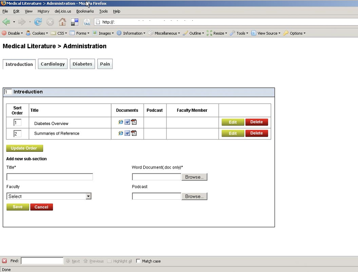Open the Cookies toolbar dropdown
Screen dimensions: 358x272
click(x=37, y=33)
